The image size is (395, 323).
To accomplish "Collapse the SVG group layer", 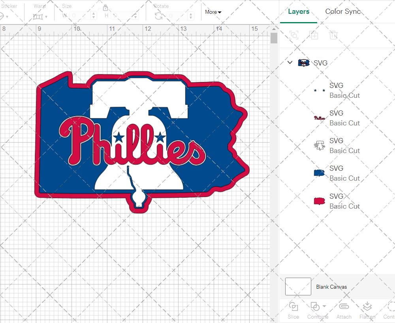I will click(290, 62).
